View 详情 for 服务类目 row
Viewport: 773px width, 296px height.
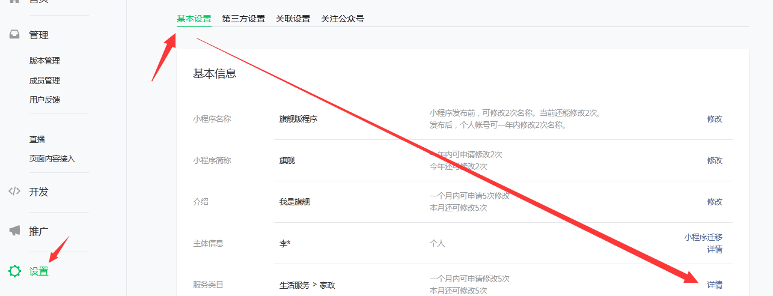click(x=714, y=285)
